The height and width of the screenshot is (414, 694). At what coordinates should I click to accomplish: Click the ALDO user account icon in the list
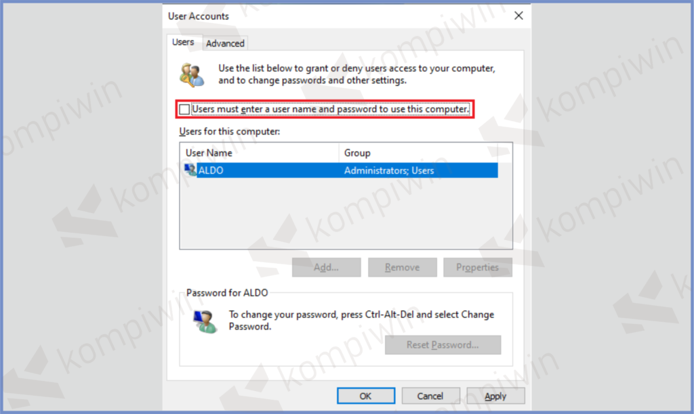point(190,170)
